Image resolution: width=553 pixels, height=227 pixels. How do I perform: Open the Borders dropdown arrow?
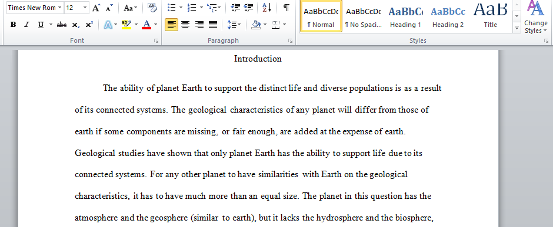click(x=285, y=25)
